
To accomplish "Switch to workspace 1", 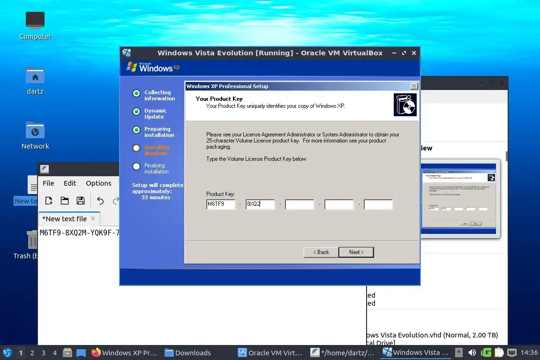I will [x=21, y=353].
